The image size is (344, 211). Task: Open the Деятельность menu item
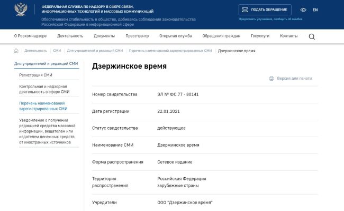click(70, 36)
